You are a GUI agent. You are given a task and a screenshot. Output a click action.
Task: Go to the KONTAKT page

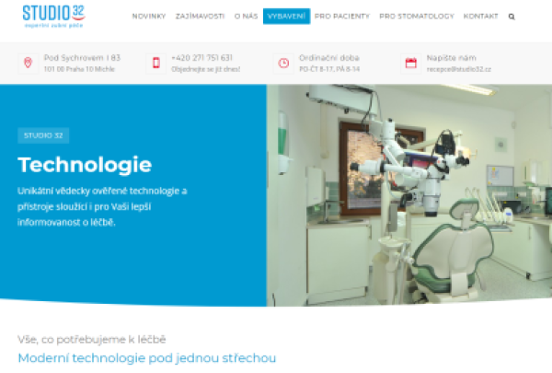(480, 17)
